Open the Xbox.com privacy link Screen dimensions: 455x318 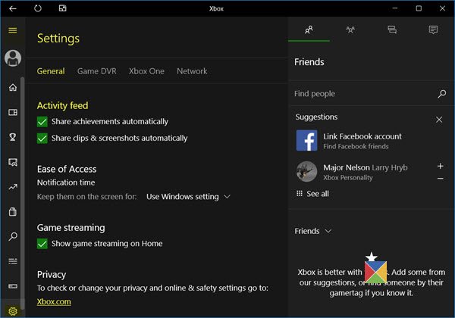coord(54,301)
